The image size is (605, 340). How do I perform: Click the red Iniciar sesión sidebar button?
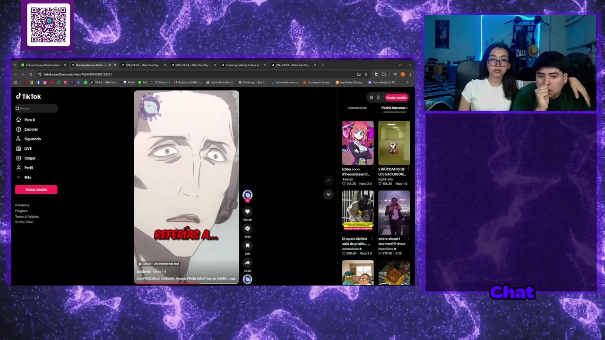(36, 189)
